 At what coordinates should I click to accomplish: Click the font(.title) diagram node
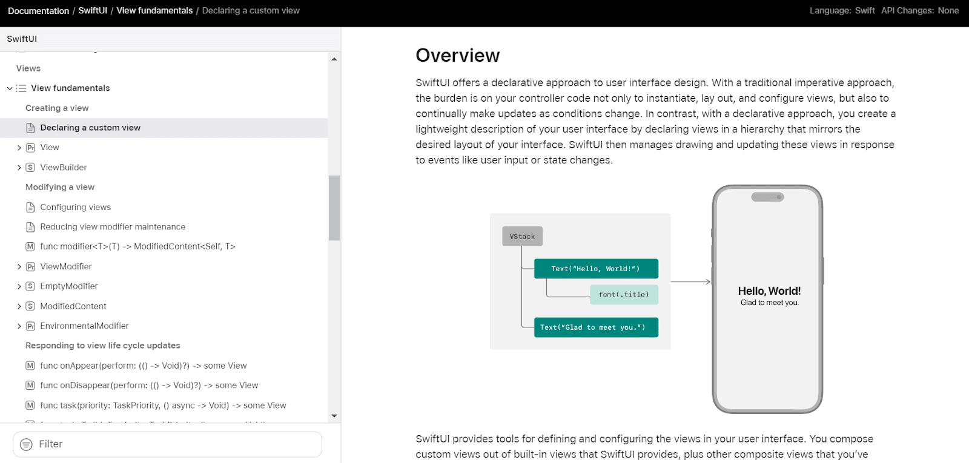tap(624, 295)
